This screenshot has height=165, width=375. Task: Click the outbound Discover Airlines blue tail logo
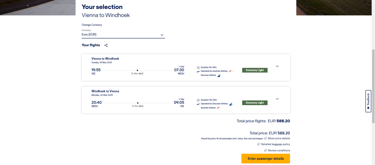(219, 75)
